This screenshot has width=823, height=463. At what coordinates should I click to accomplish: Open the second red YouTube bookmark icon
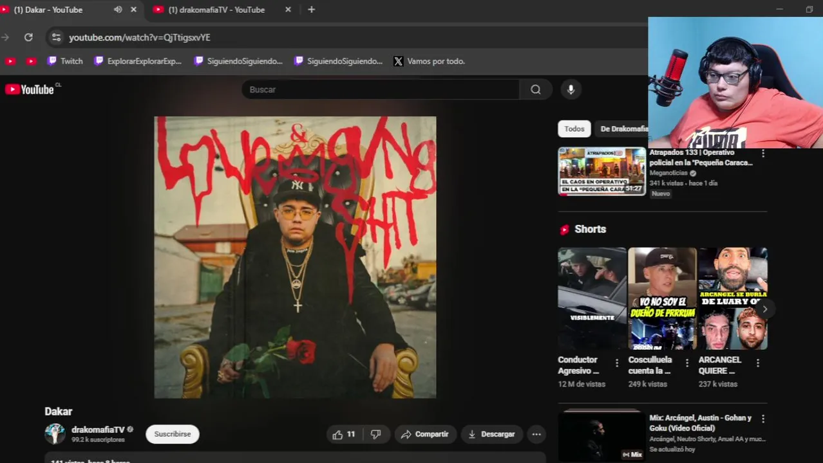coord(31,61)
